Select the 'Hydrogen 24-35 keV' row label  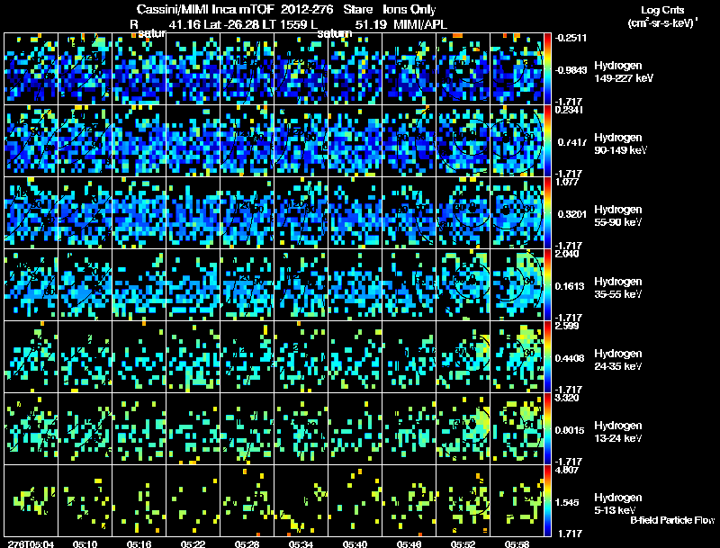click(618, 360)
